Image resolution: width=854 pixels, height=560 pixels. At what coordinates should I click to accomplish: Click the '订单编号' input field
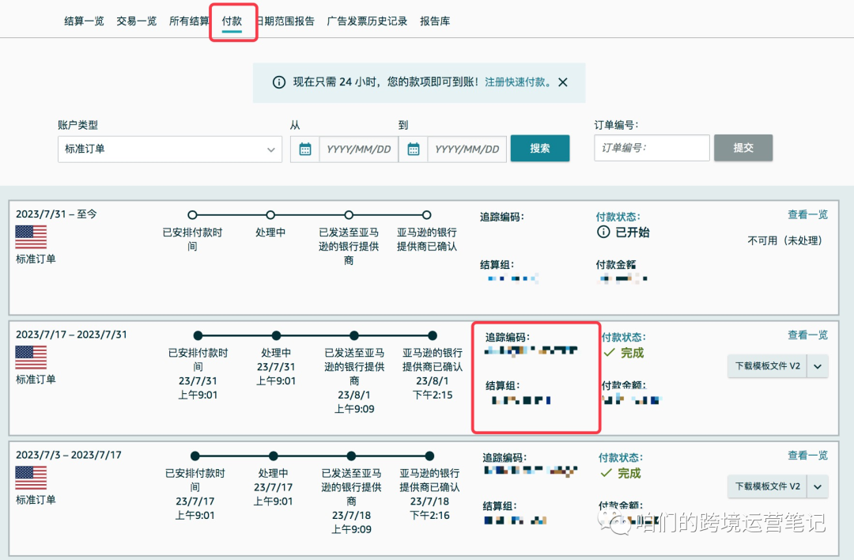pyautogui.click(x=652, y=148)
